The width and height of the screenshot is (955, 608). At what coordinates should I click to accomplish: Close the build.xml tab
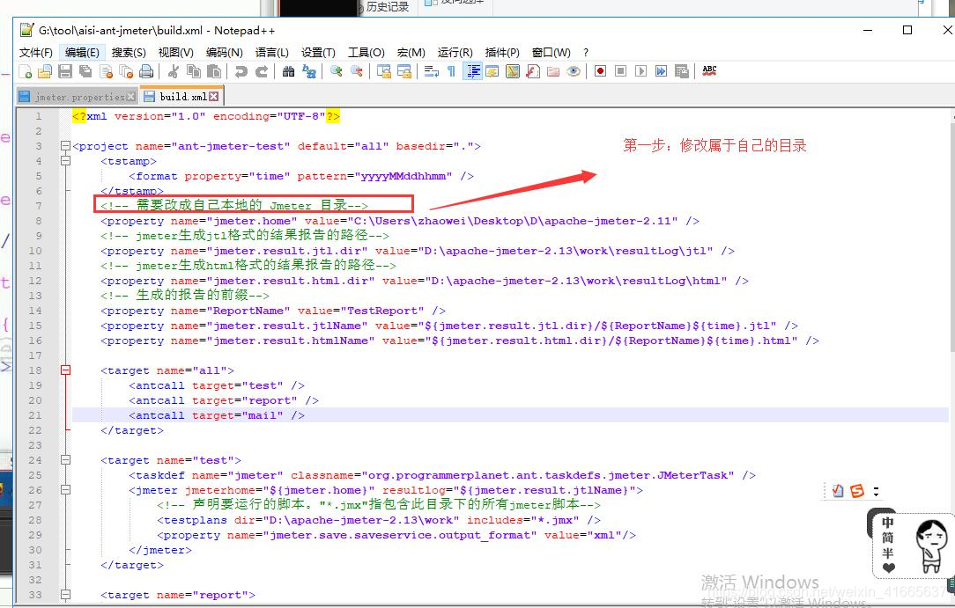point(213,96)
